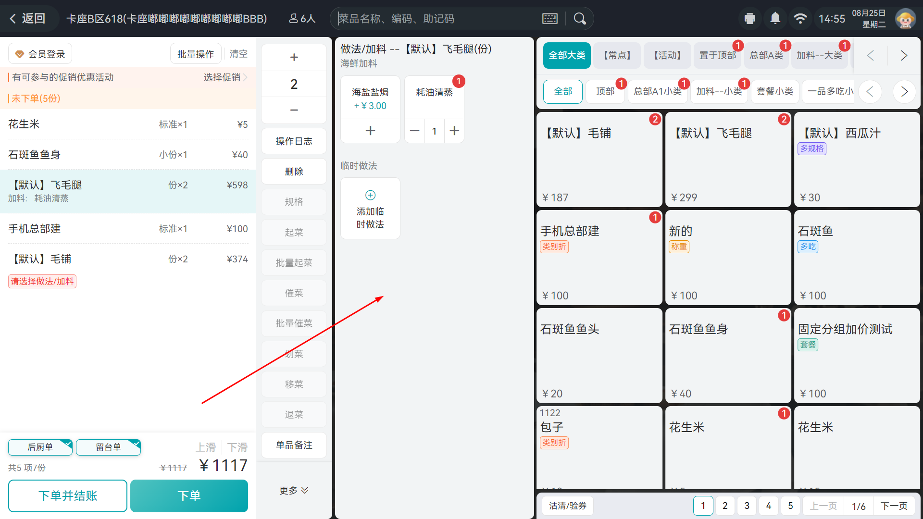Viewport: 923px width, 519px height.
Task: Go to next major categories with right arrow
Action: point(904,55)
